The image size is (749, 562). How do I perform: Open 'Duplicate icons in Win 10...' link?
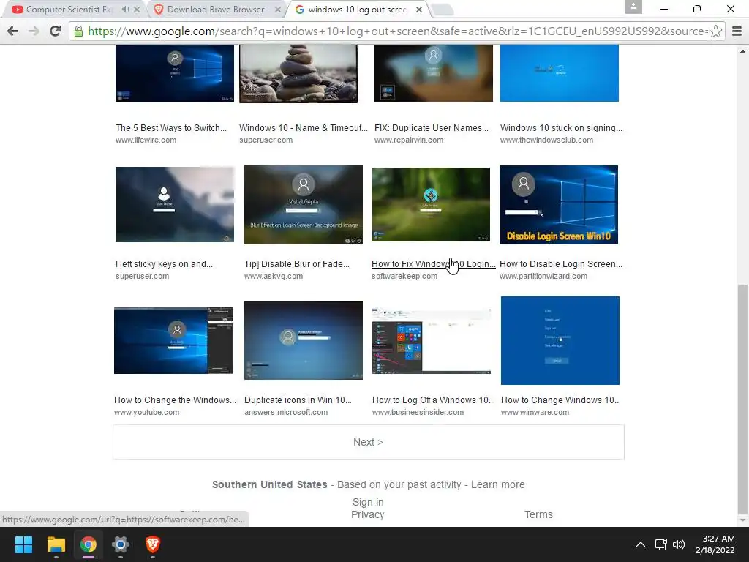point(298,400)
